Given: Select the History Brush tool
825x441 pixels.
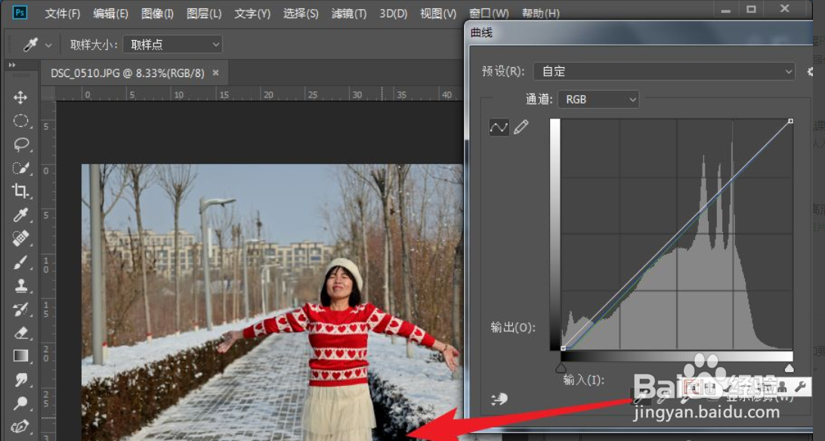Looking at the screenshot, I should 20,309.
